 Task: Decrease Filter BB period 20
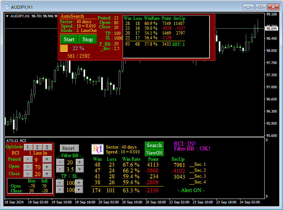pos(60,162)
